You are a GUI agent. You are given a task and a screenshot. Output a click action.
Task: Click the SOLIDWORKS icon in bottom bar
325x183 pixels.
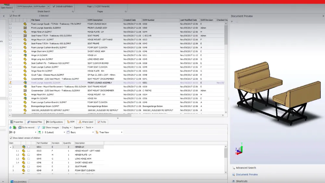pyautogui.click(x=12, y=182)
